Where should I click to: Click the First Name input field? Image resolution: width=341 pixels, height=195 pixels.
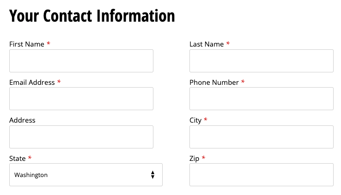[81, 61]
